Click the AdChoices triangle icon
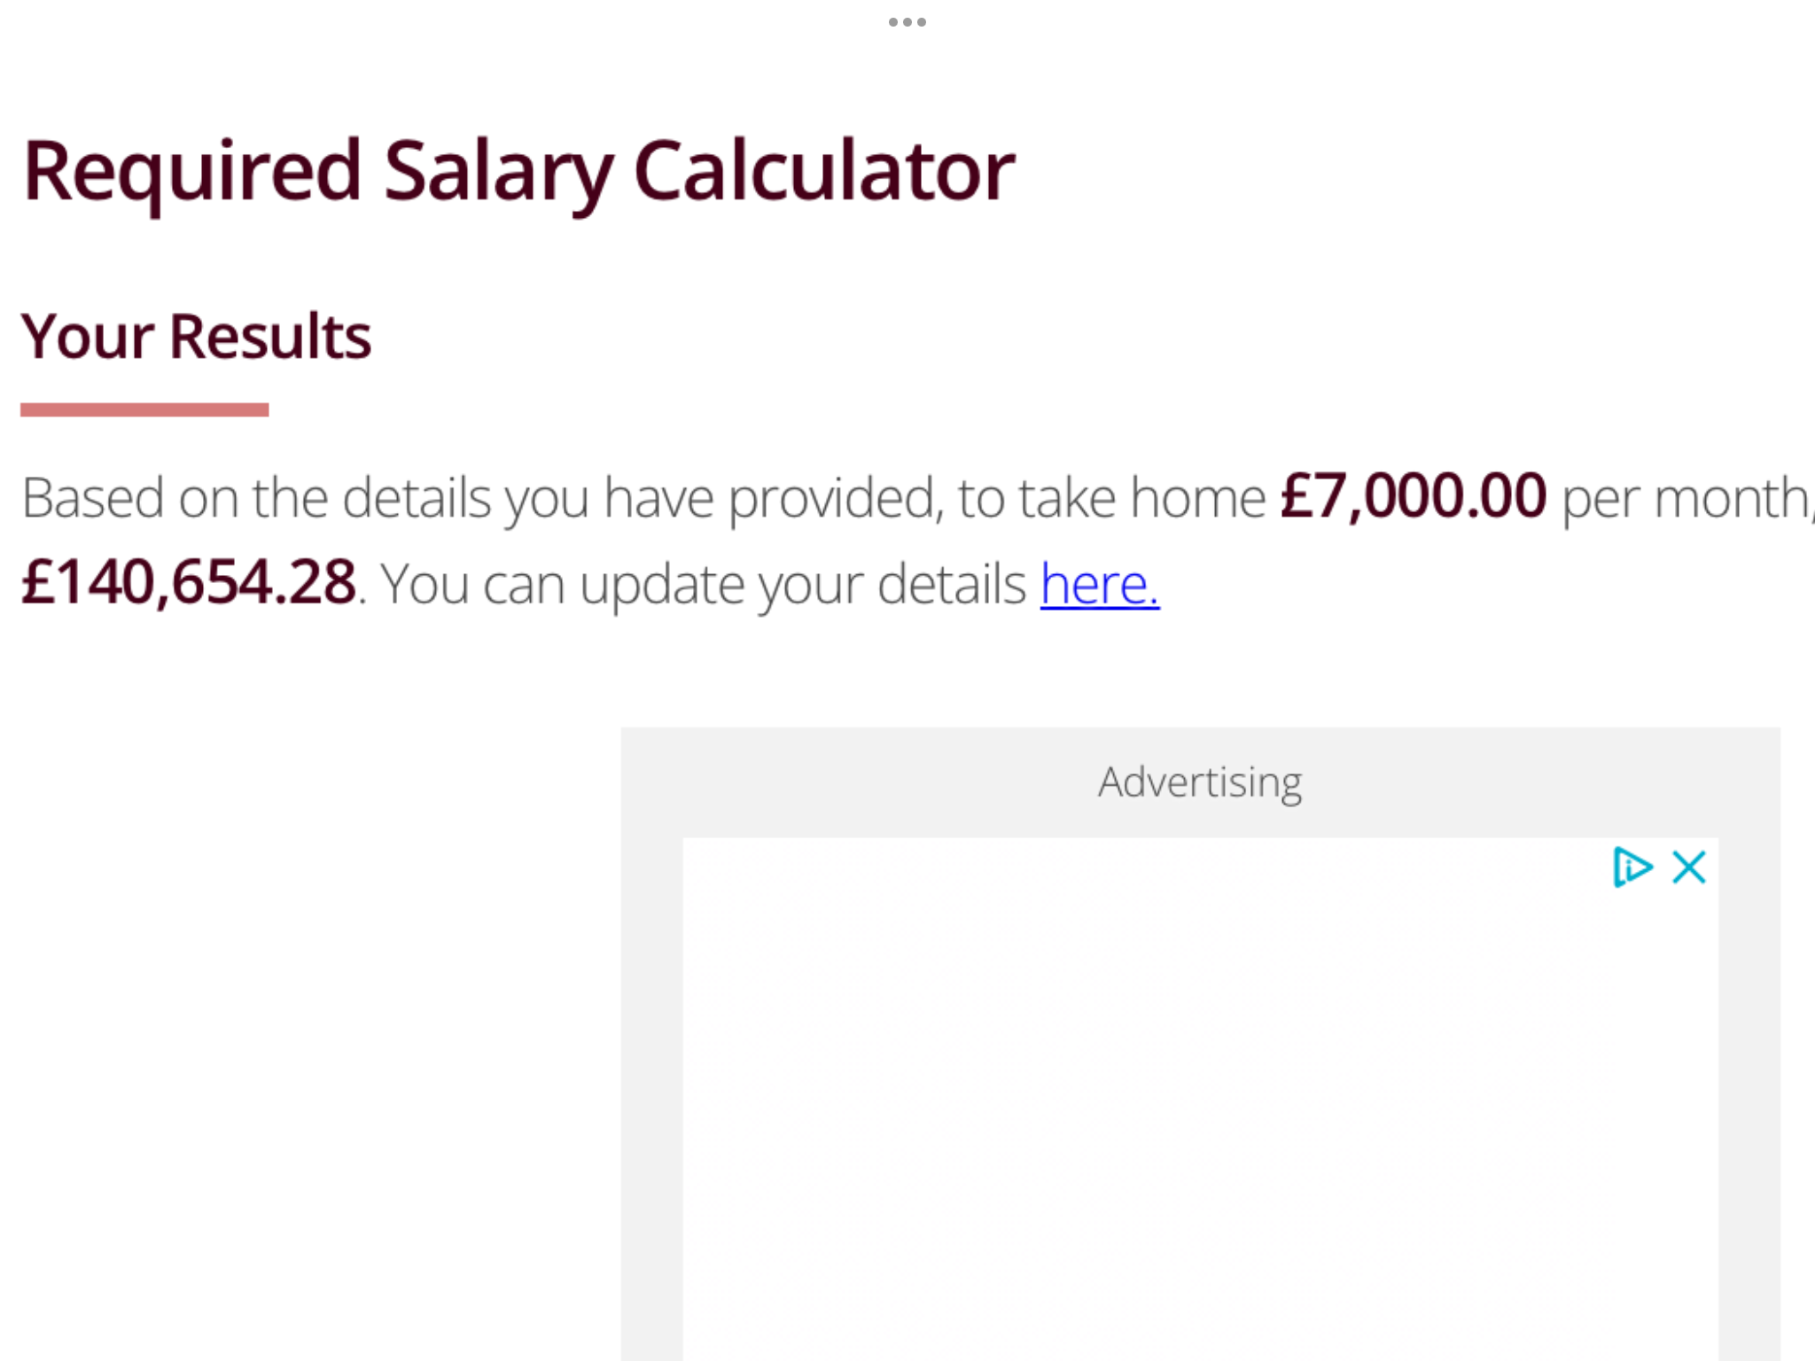 pyautogui.click(x=1632, y=867)
